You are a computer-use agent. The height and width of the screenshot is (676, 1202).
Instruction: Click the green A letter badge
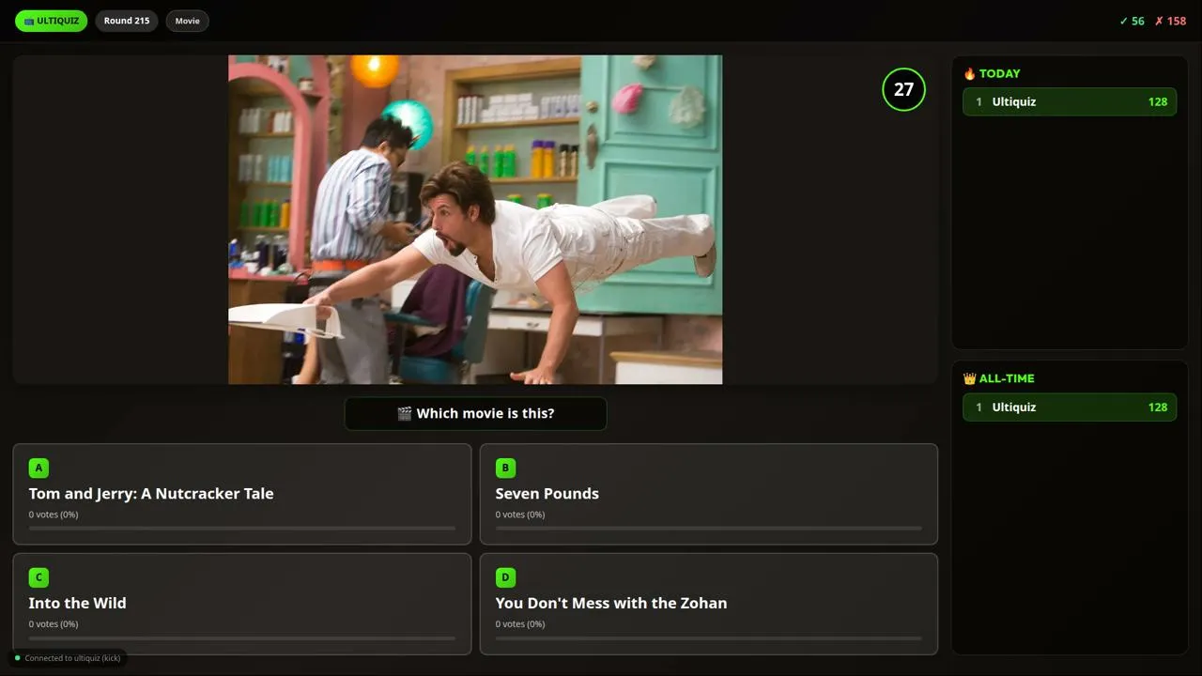(x=39, y=468)
